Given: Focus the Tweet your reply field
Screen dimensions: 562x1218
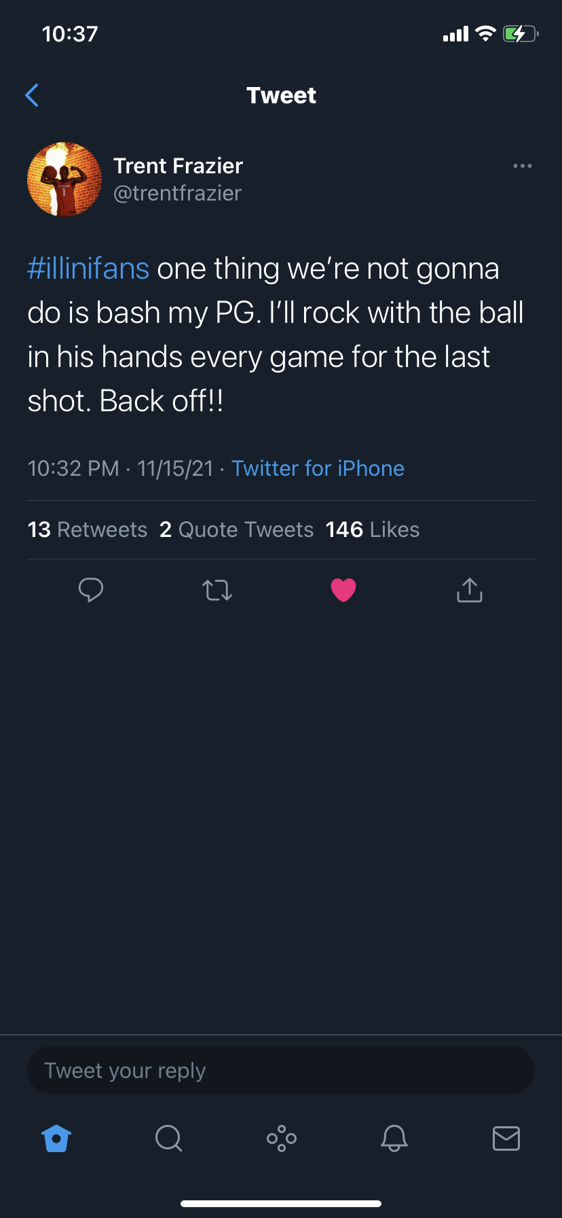Looking at the screenshot, I should click(281, 1071).
